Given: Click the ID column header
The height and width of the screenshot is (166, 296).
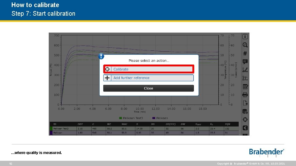Looking at the screenshot, I should (x=55, y=124).
